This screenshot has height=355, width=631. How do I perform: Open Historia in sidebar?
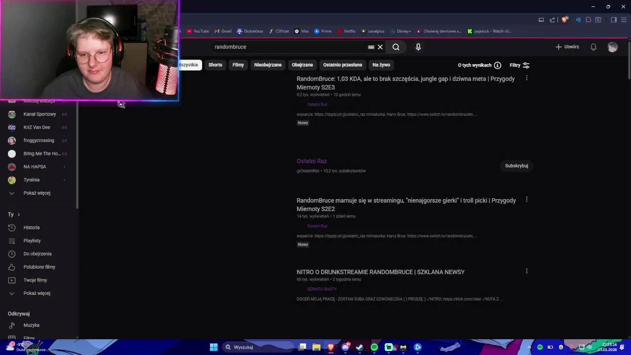click(x=38, y=227)
